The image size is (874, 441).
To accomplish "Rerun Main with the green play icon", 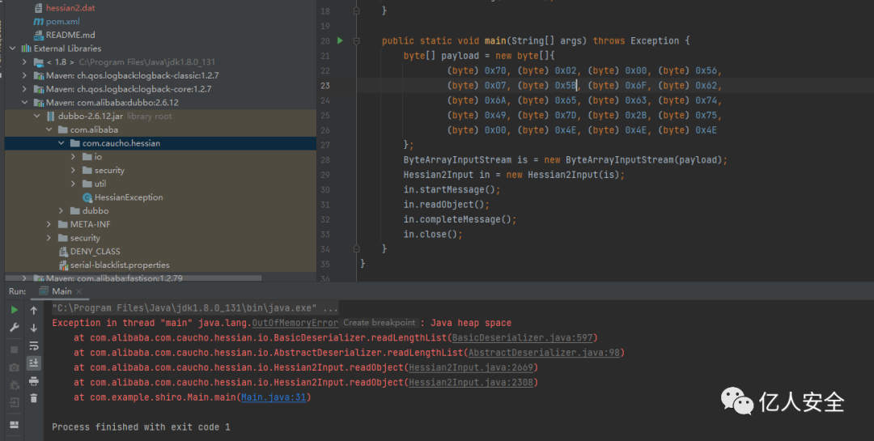I will (x=15, y=310).
